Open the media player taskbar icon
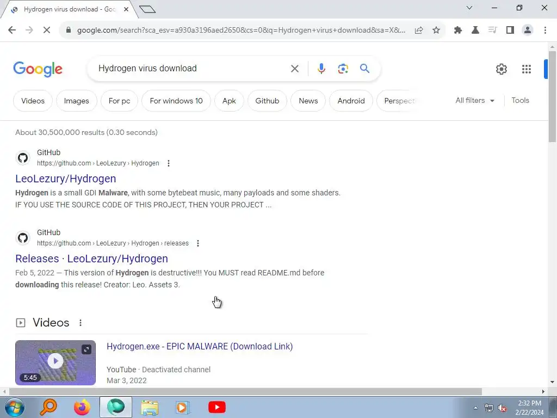 pyautogui.click(x=183, y=407)
